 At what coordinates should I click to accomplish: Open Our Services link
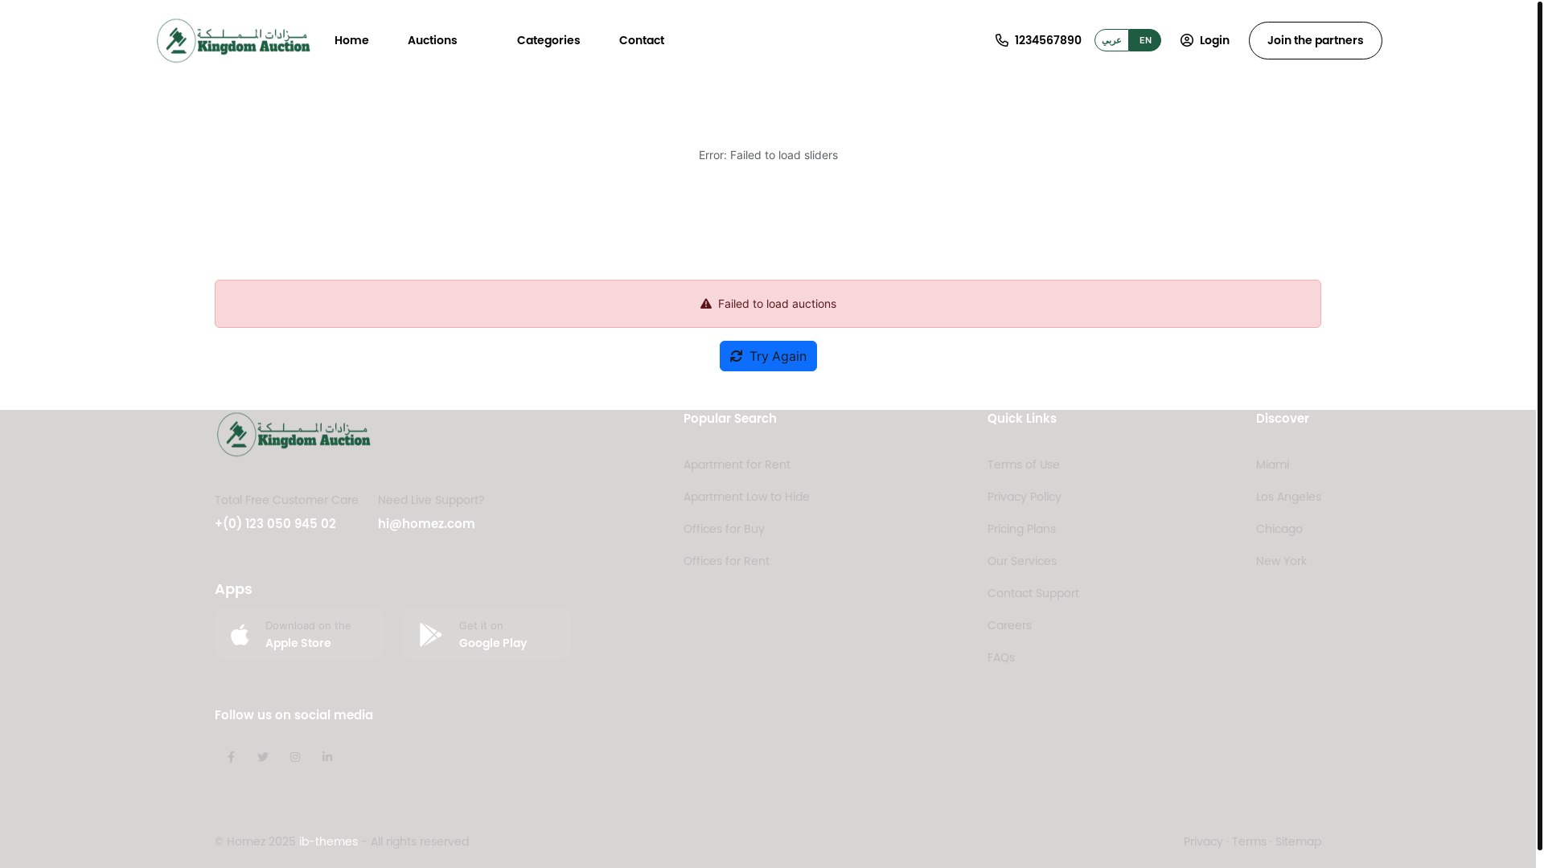coord(1022,561)
